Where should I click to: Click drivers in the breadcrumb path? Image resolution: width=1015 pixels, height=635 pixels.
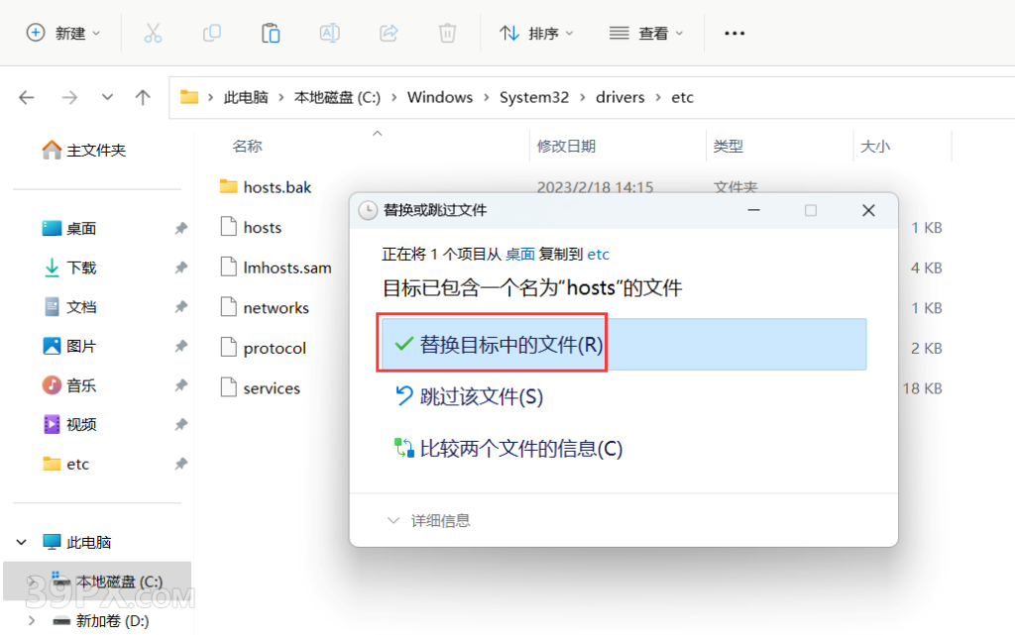[x=620, y=97]
